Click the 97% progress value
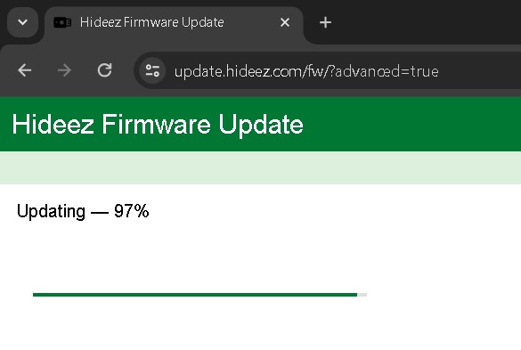 pos(132,211)
